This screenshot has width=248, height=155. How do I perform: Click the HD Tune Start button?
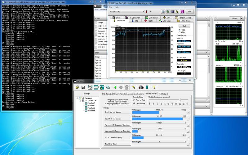[184, 26]
